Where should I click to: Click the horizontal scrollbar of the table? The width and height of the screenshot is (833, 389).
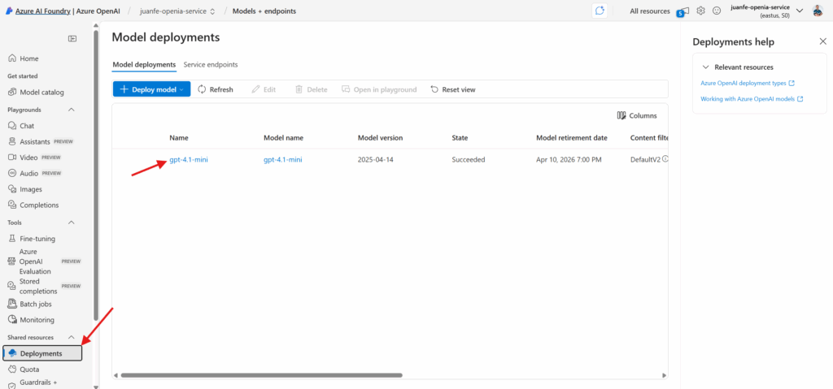[260, 375]
